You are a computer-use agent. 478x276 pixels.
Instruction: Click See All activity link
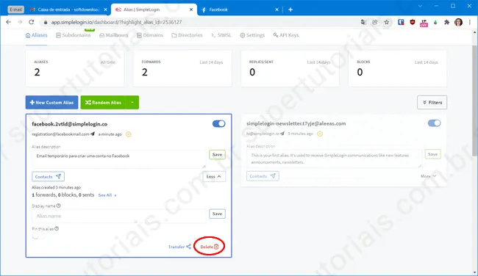click(x=107, y=195)
